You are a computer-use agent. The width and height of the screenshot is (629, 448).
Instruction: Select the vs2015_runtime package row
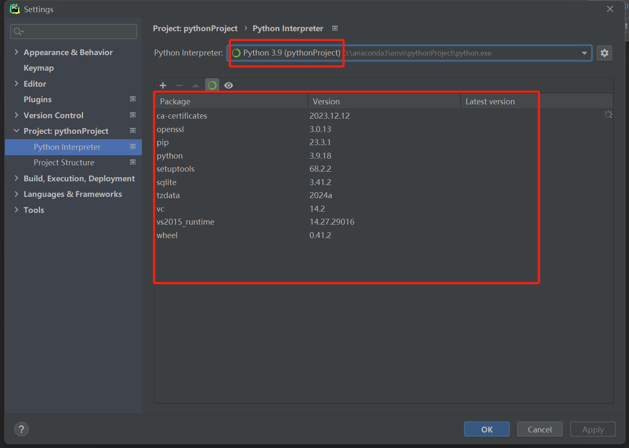[384, 222]
